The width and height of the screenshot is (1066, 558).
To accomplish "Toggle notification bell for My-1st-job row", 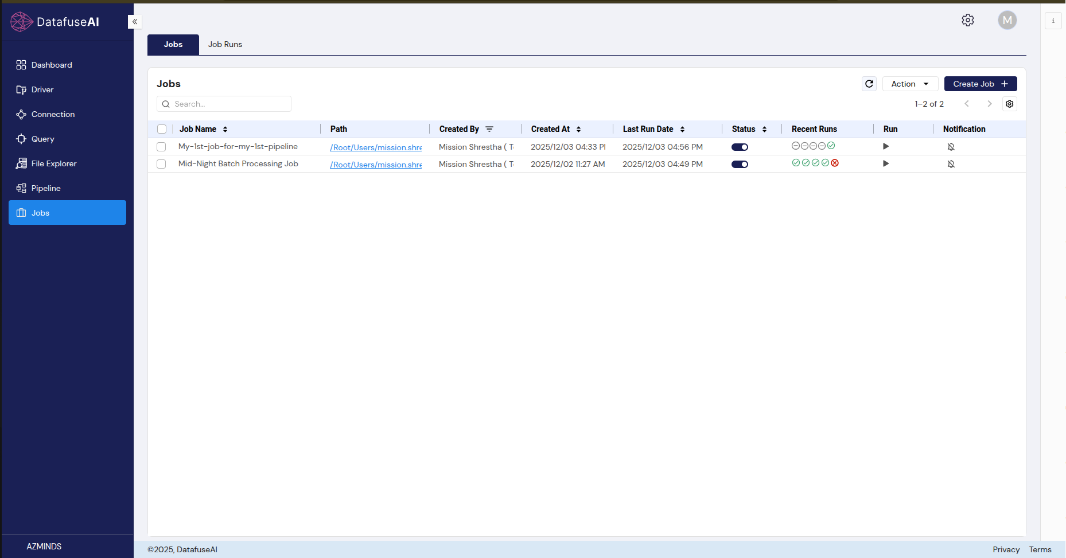I will click(x=951, y=147).
